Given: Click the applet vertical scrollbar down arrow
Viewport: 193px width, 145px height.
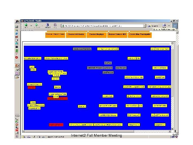Looking at the screenshot, I should 172,129.
